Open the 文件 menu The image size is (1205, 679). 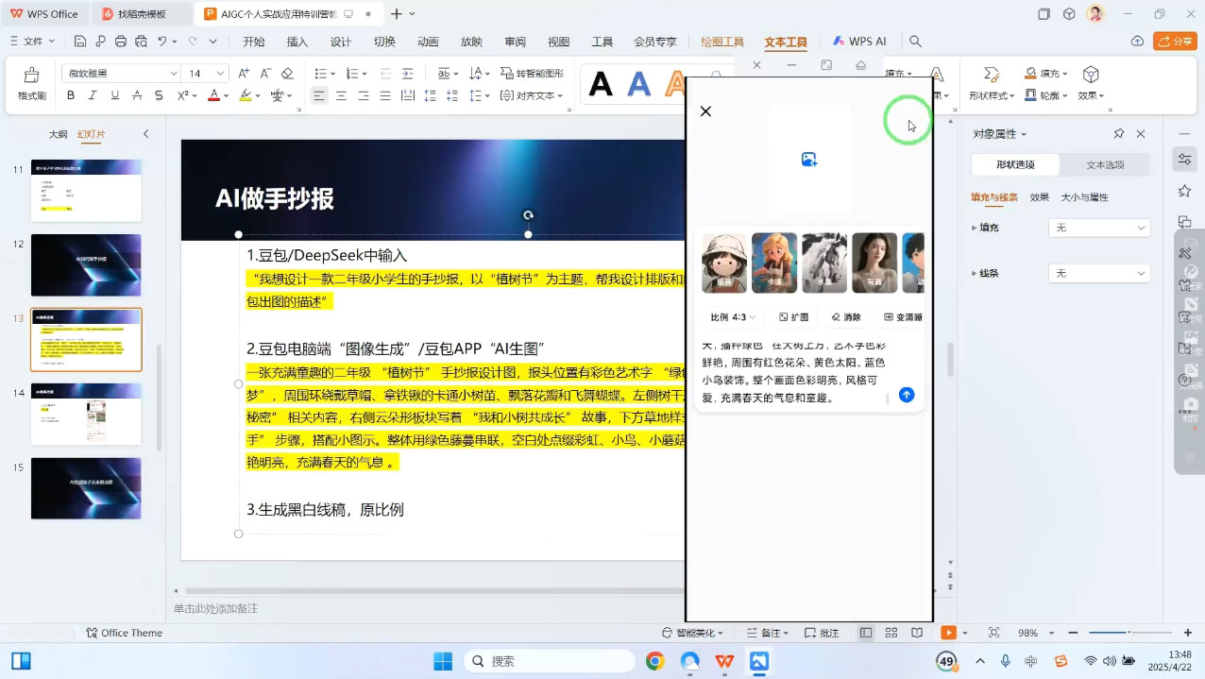(32, 42)
